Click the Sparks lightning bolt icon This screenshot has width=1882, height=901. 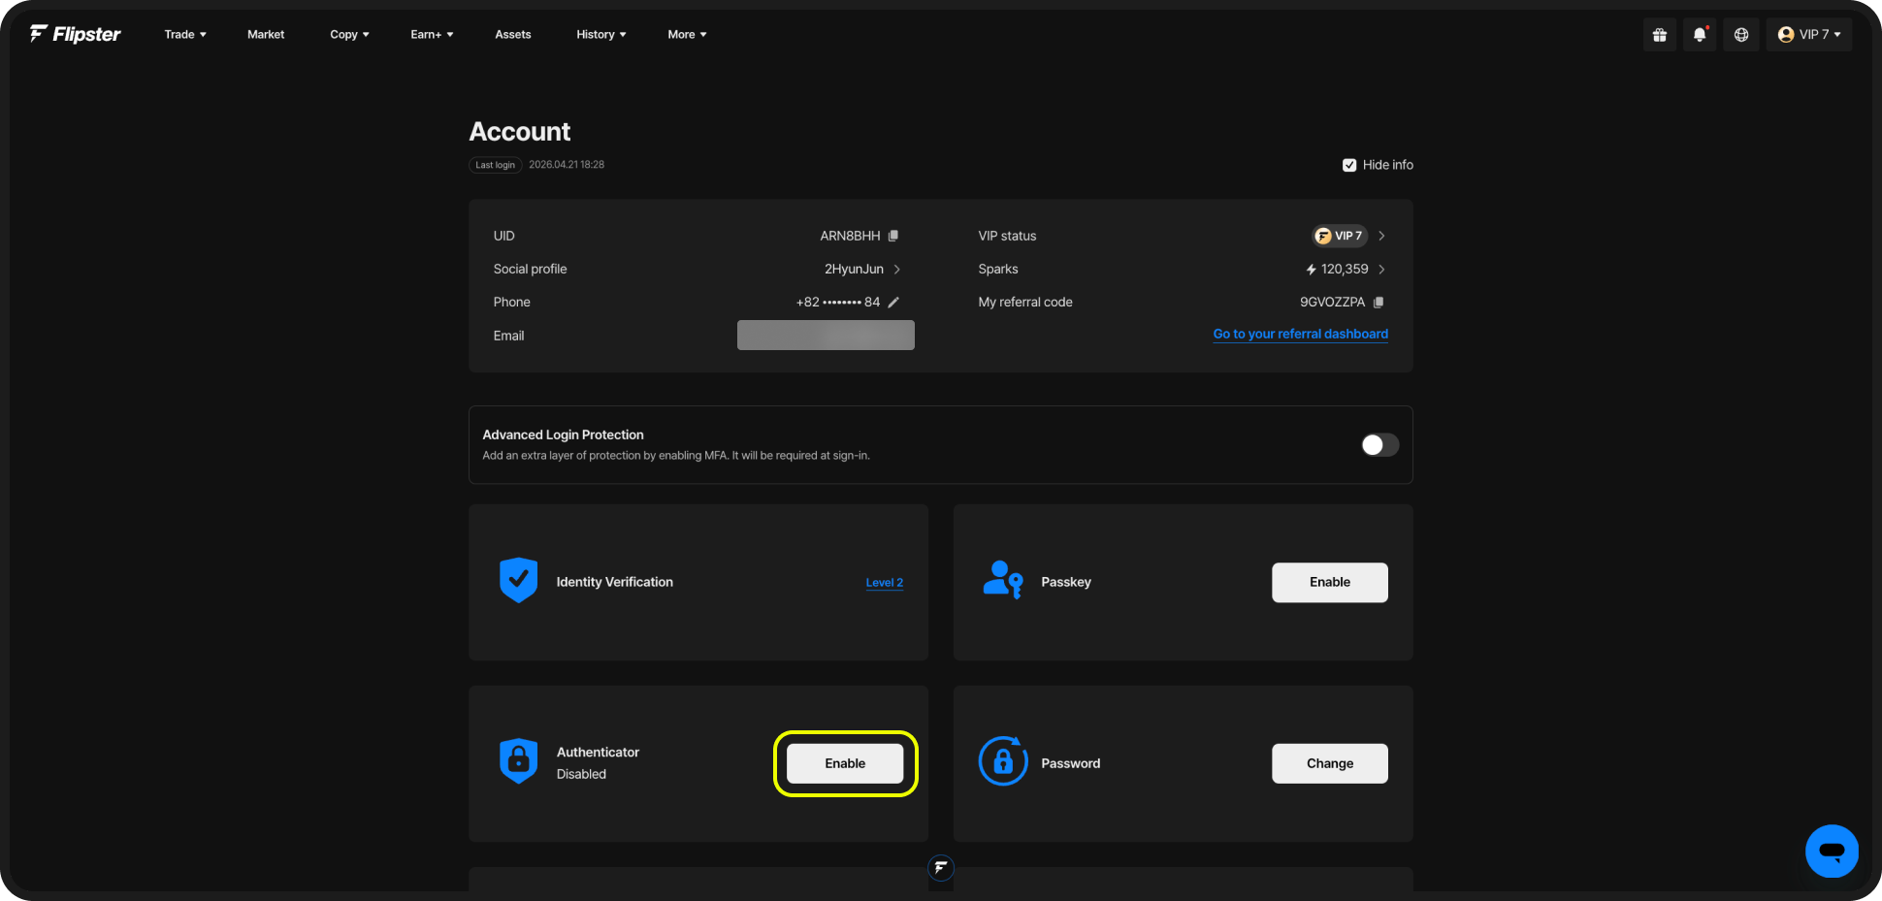coord(1311,270)
